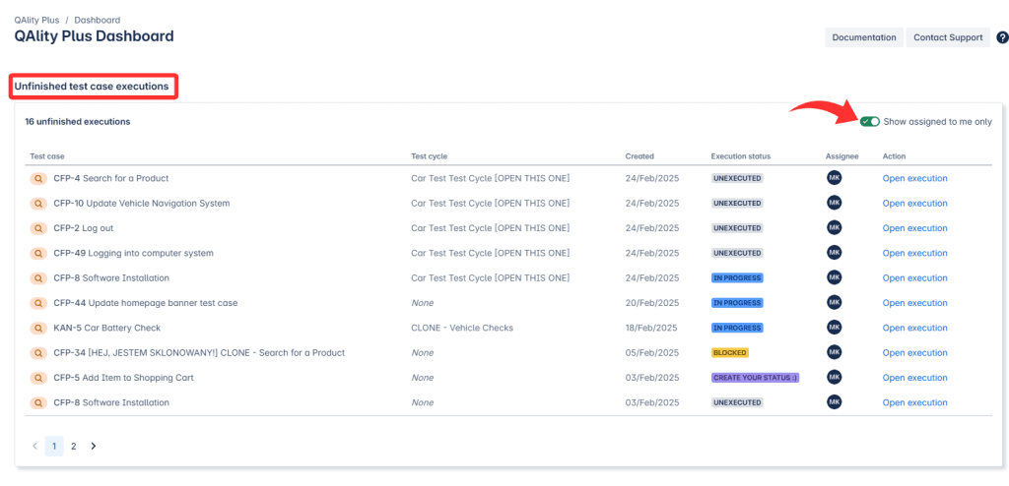Open execution for CFP-5 Add Item to Cart
This screenshot has height=486, width=1009.
914,378
